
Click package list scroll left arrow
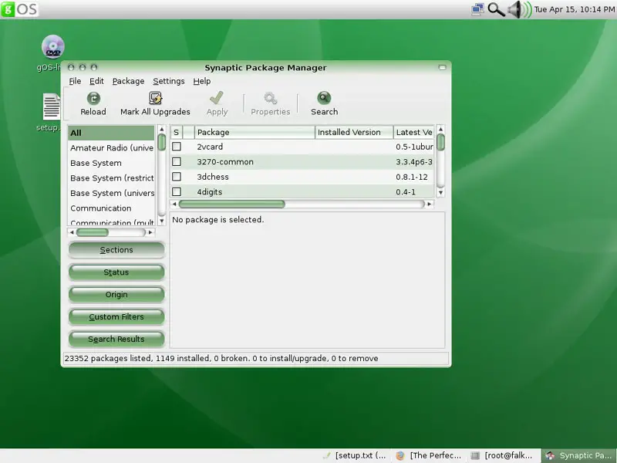[174, 204]
